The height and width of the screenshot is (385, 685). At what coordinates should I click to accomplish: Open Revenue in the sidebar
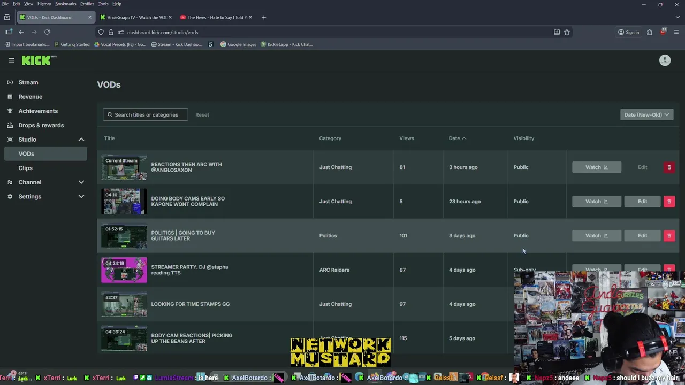coord(30,97)
